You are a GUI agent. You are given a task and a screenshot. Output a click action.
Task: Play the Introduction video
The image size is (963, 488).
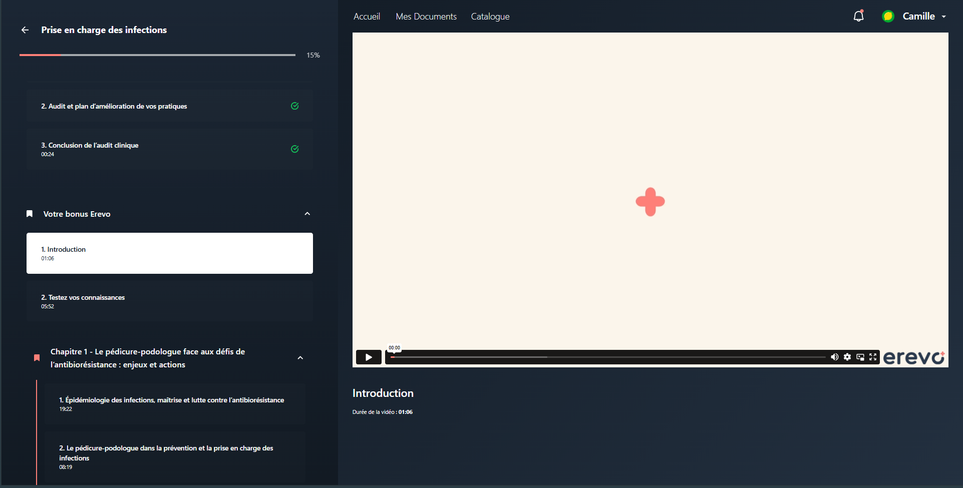click(x=369, y=357)
